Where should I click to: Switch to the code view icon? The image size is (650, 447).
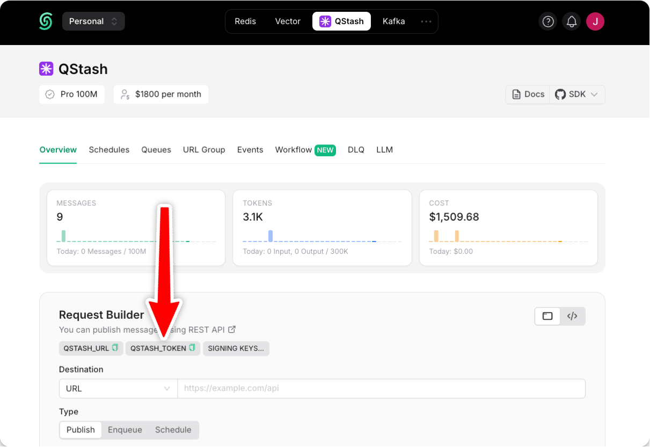point(572,316)
